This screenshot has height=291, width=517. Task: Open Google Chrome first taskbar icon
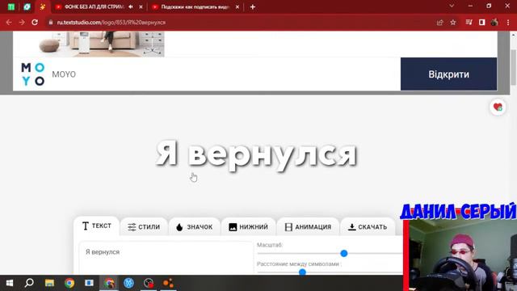69,283
